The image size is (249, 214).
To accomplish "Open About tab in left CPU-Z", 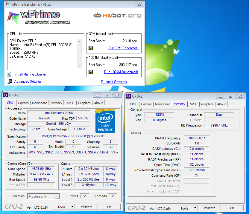I will pyautogui.click(x=98, y=103).
